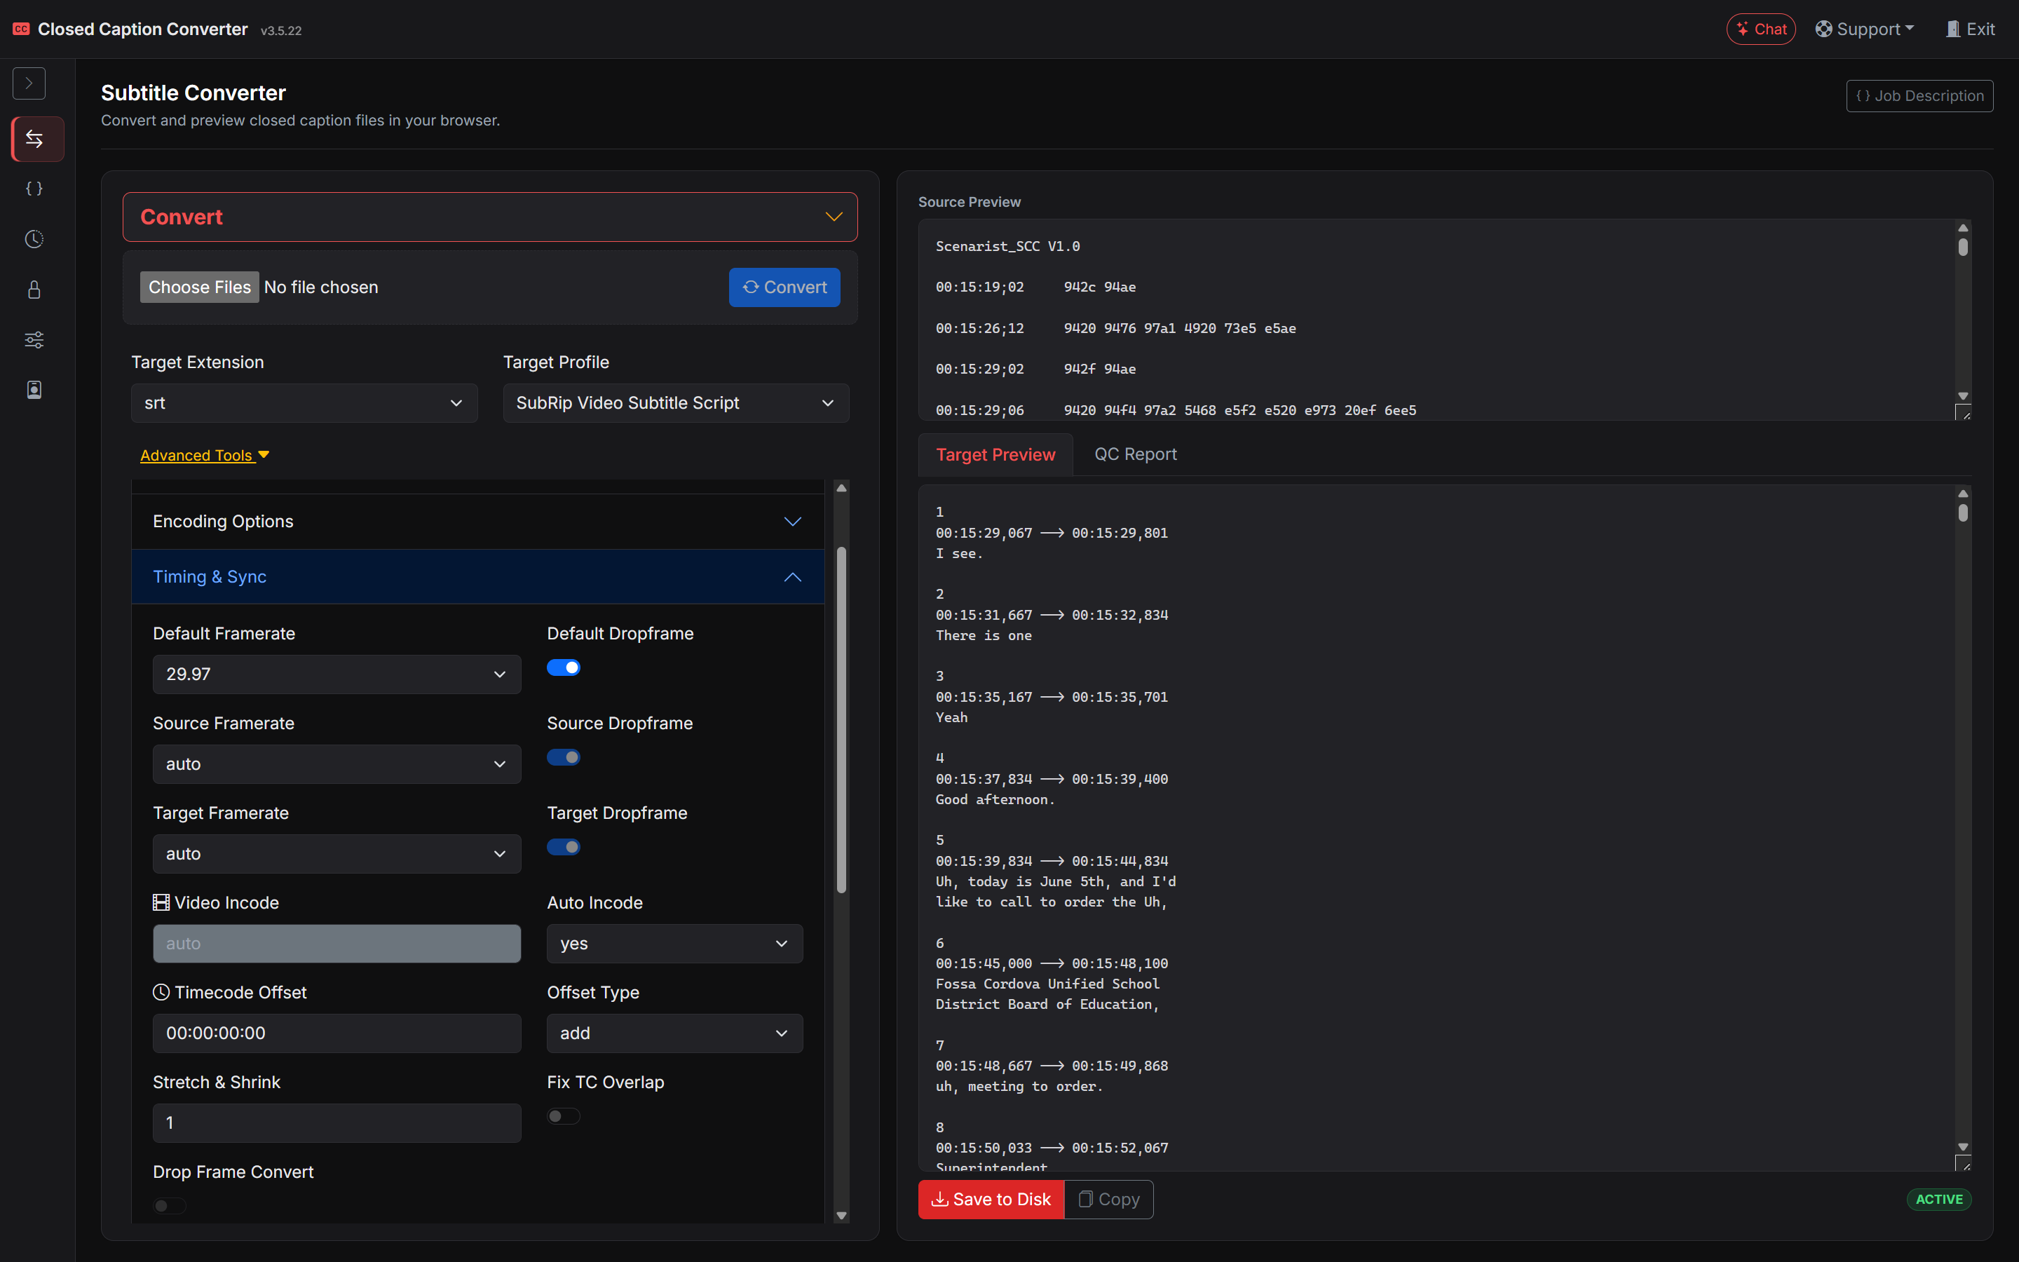Open the Source Framerate dropdown

tap(337, 764)
